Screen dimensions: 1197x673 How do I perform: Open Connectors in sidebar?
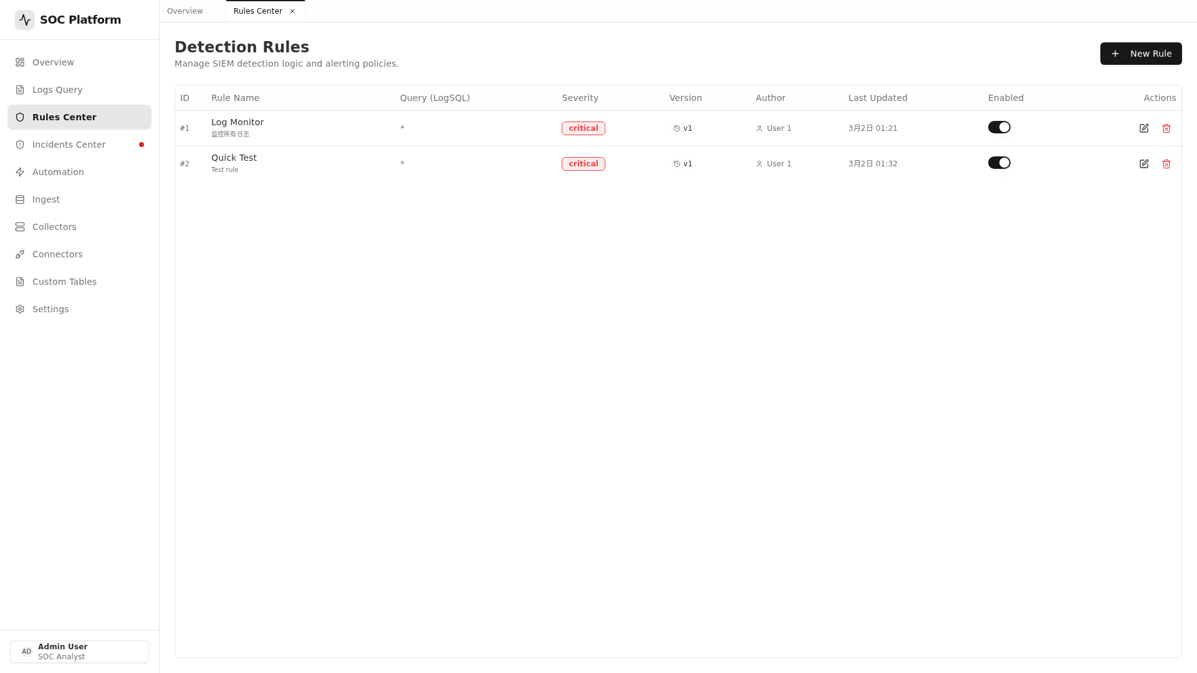click(x=57, y=254)
